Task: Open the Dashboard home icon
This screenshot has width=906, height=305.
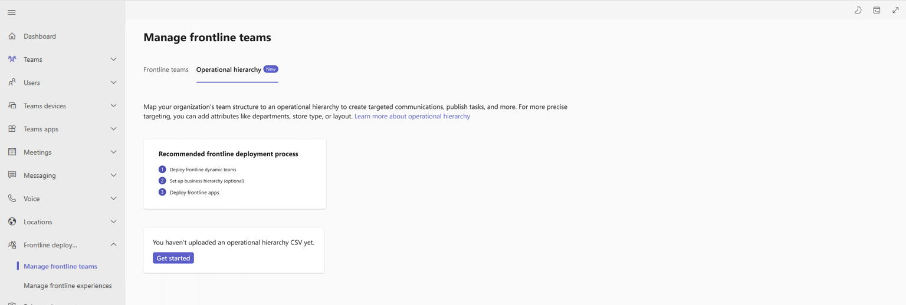Action: [12, 37]
